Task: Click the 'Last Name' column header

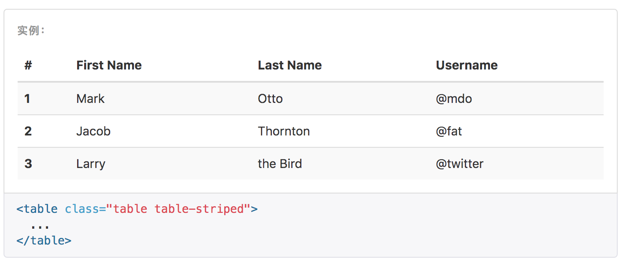Action: coord(290,66)
